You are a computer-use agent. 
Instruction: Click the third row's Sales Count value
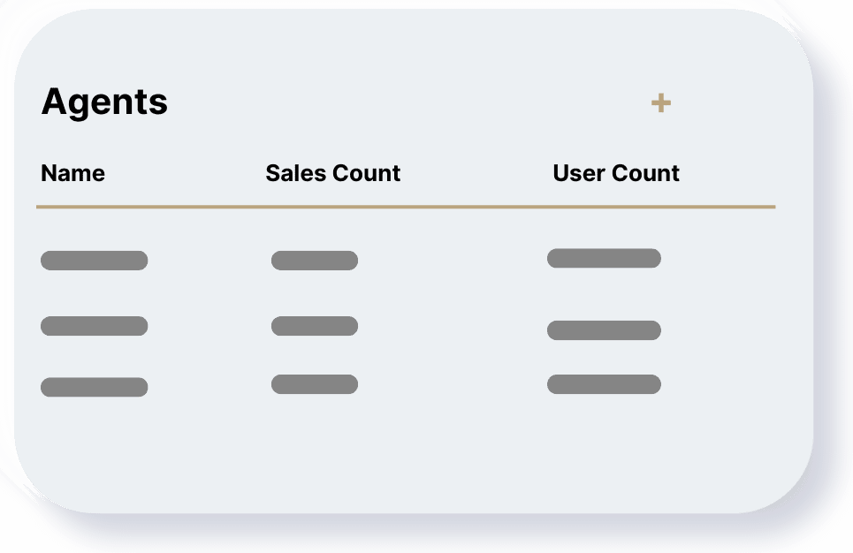pyautogui.click(x=315, y=383)
